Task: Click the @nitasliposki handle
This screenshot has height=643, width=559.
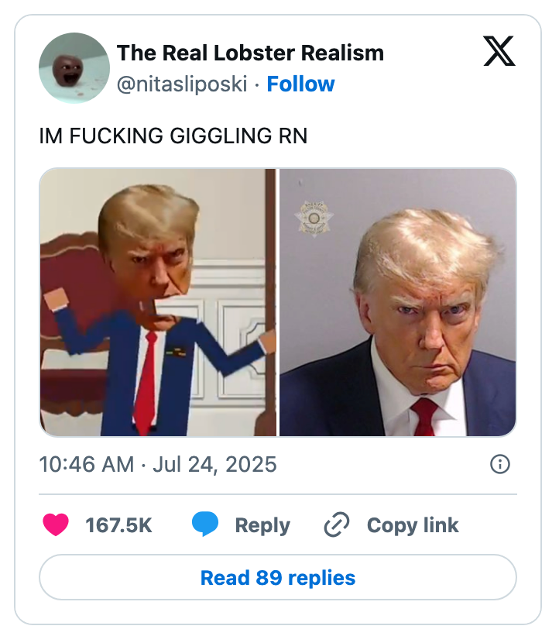Action: click(x=183, y=84)
